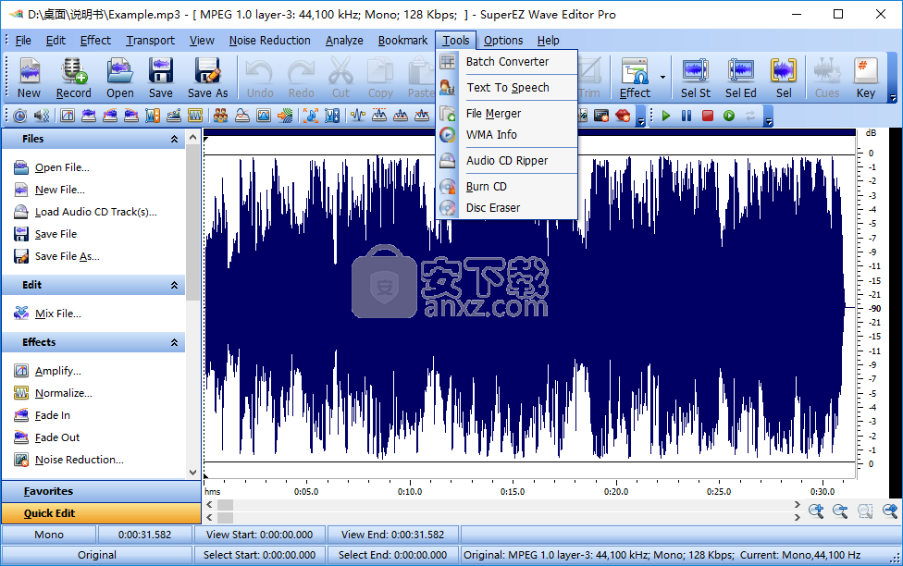Click the Save File As... link
This screenshot has width=903, height=566.
tap(67, 256)
